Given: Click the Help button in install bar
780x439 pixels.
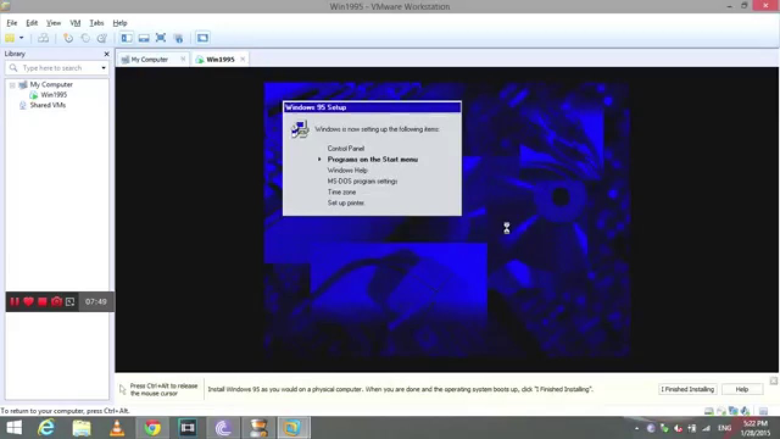Looking at the screenshot, I should (x=742, y=389).
